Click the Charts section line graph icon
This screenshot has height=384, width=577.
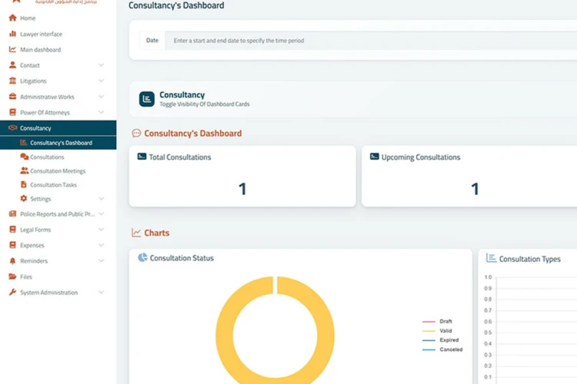coord(136,233)
